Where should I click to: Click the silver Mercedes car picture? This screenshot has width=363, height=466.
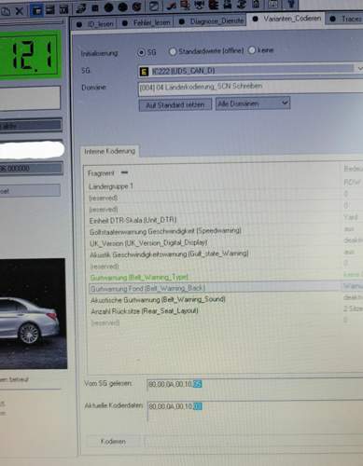(x=33, y=314)
